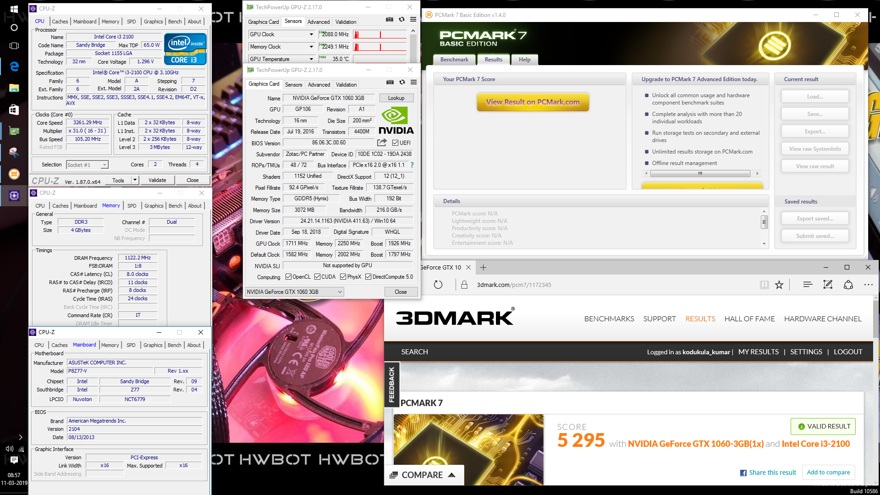Toggle the DirectCompute 5.0 checkbox
The width and height of the screenshot is (880, 495).
tap(368, 277)
